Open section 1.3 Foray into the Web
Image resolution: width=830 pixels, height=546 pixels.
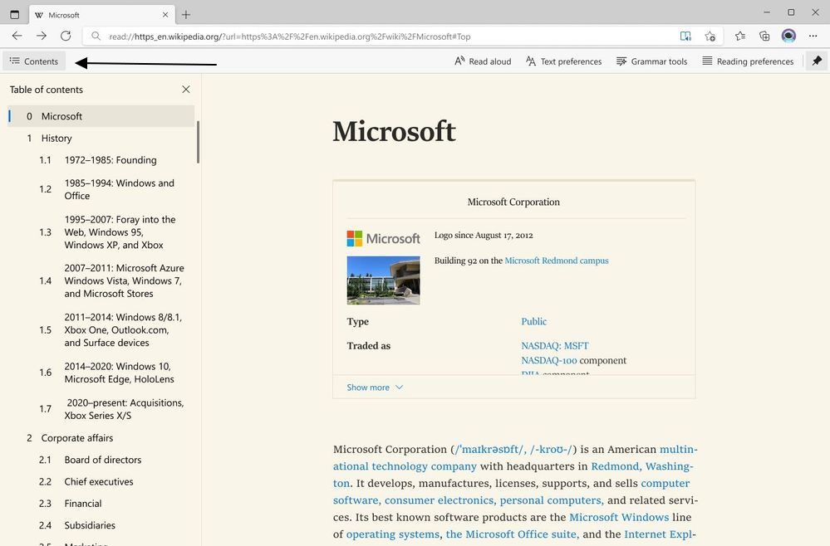tap(101, 232)
